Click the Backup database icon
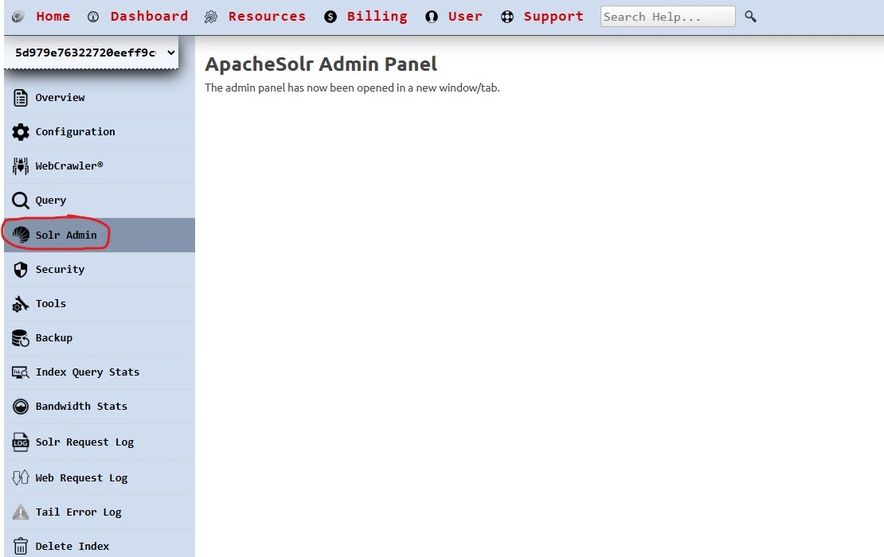Viewport: 884px width, 557px height. pyautogui.click(x=21, y=338)
